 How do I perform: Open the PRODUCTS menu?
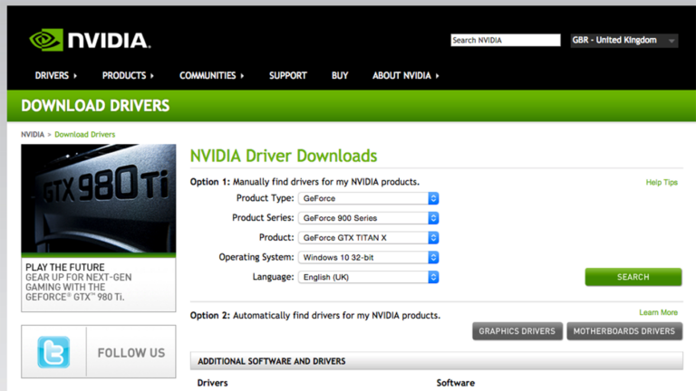(x=128, y=76)
